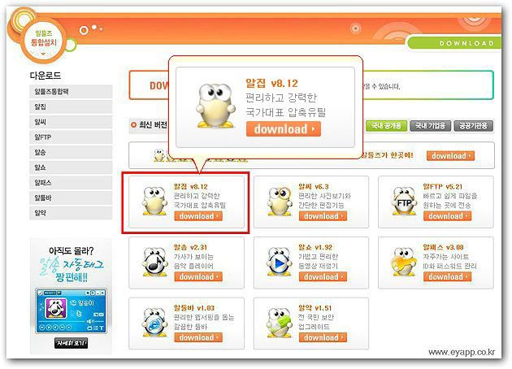This screenshot has height=369, width=512.
Task: Select the 국내 공개용 tab
Action: click(x=386, y=126)
